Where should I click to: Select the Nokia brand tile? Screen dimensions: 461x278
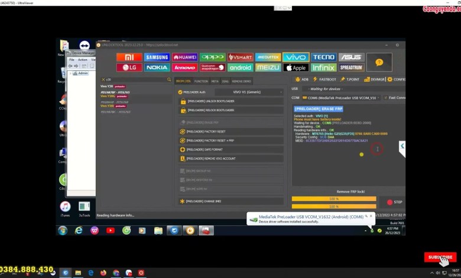(157, 67)
